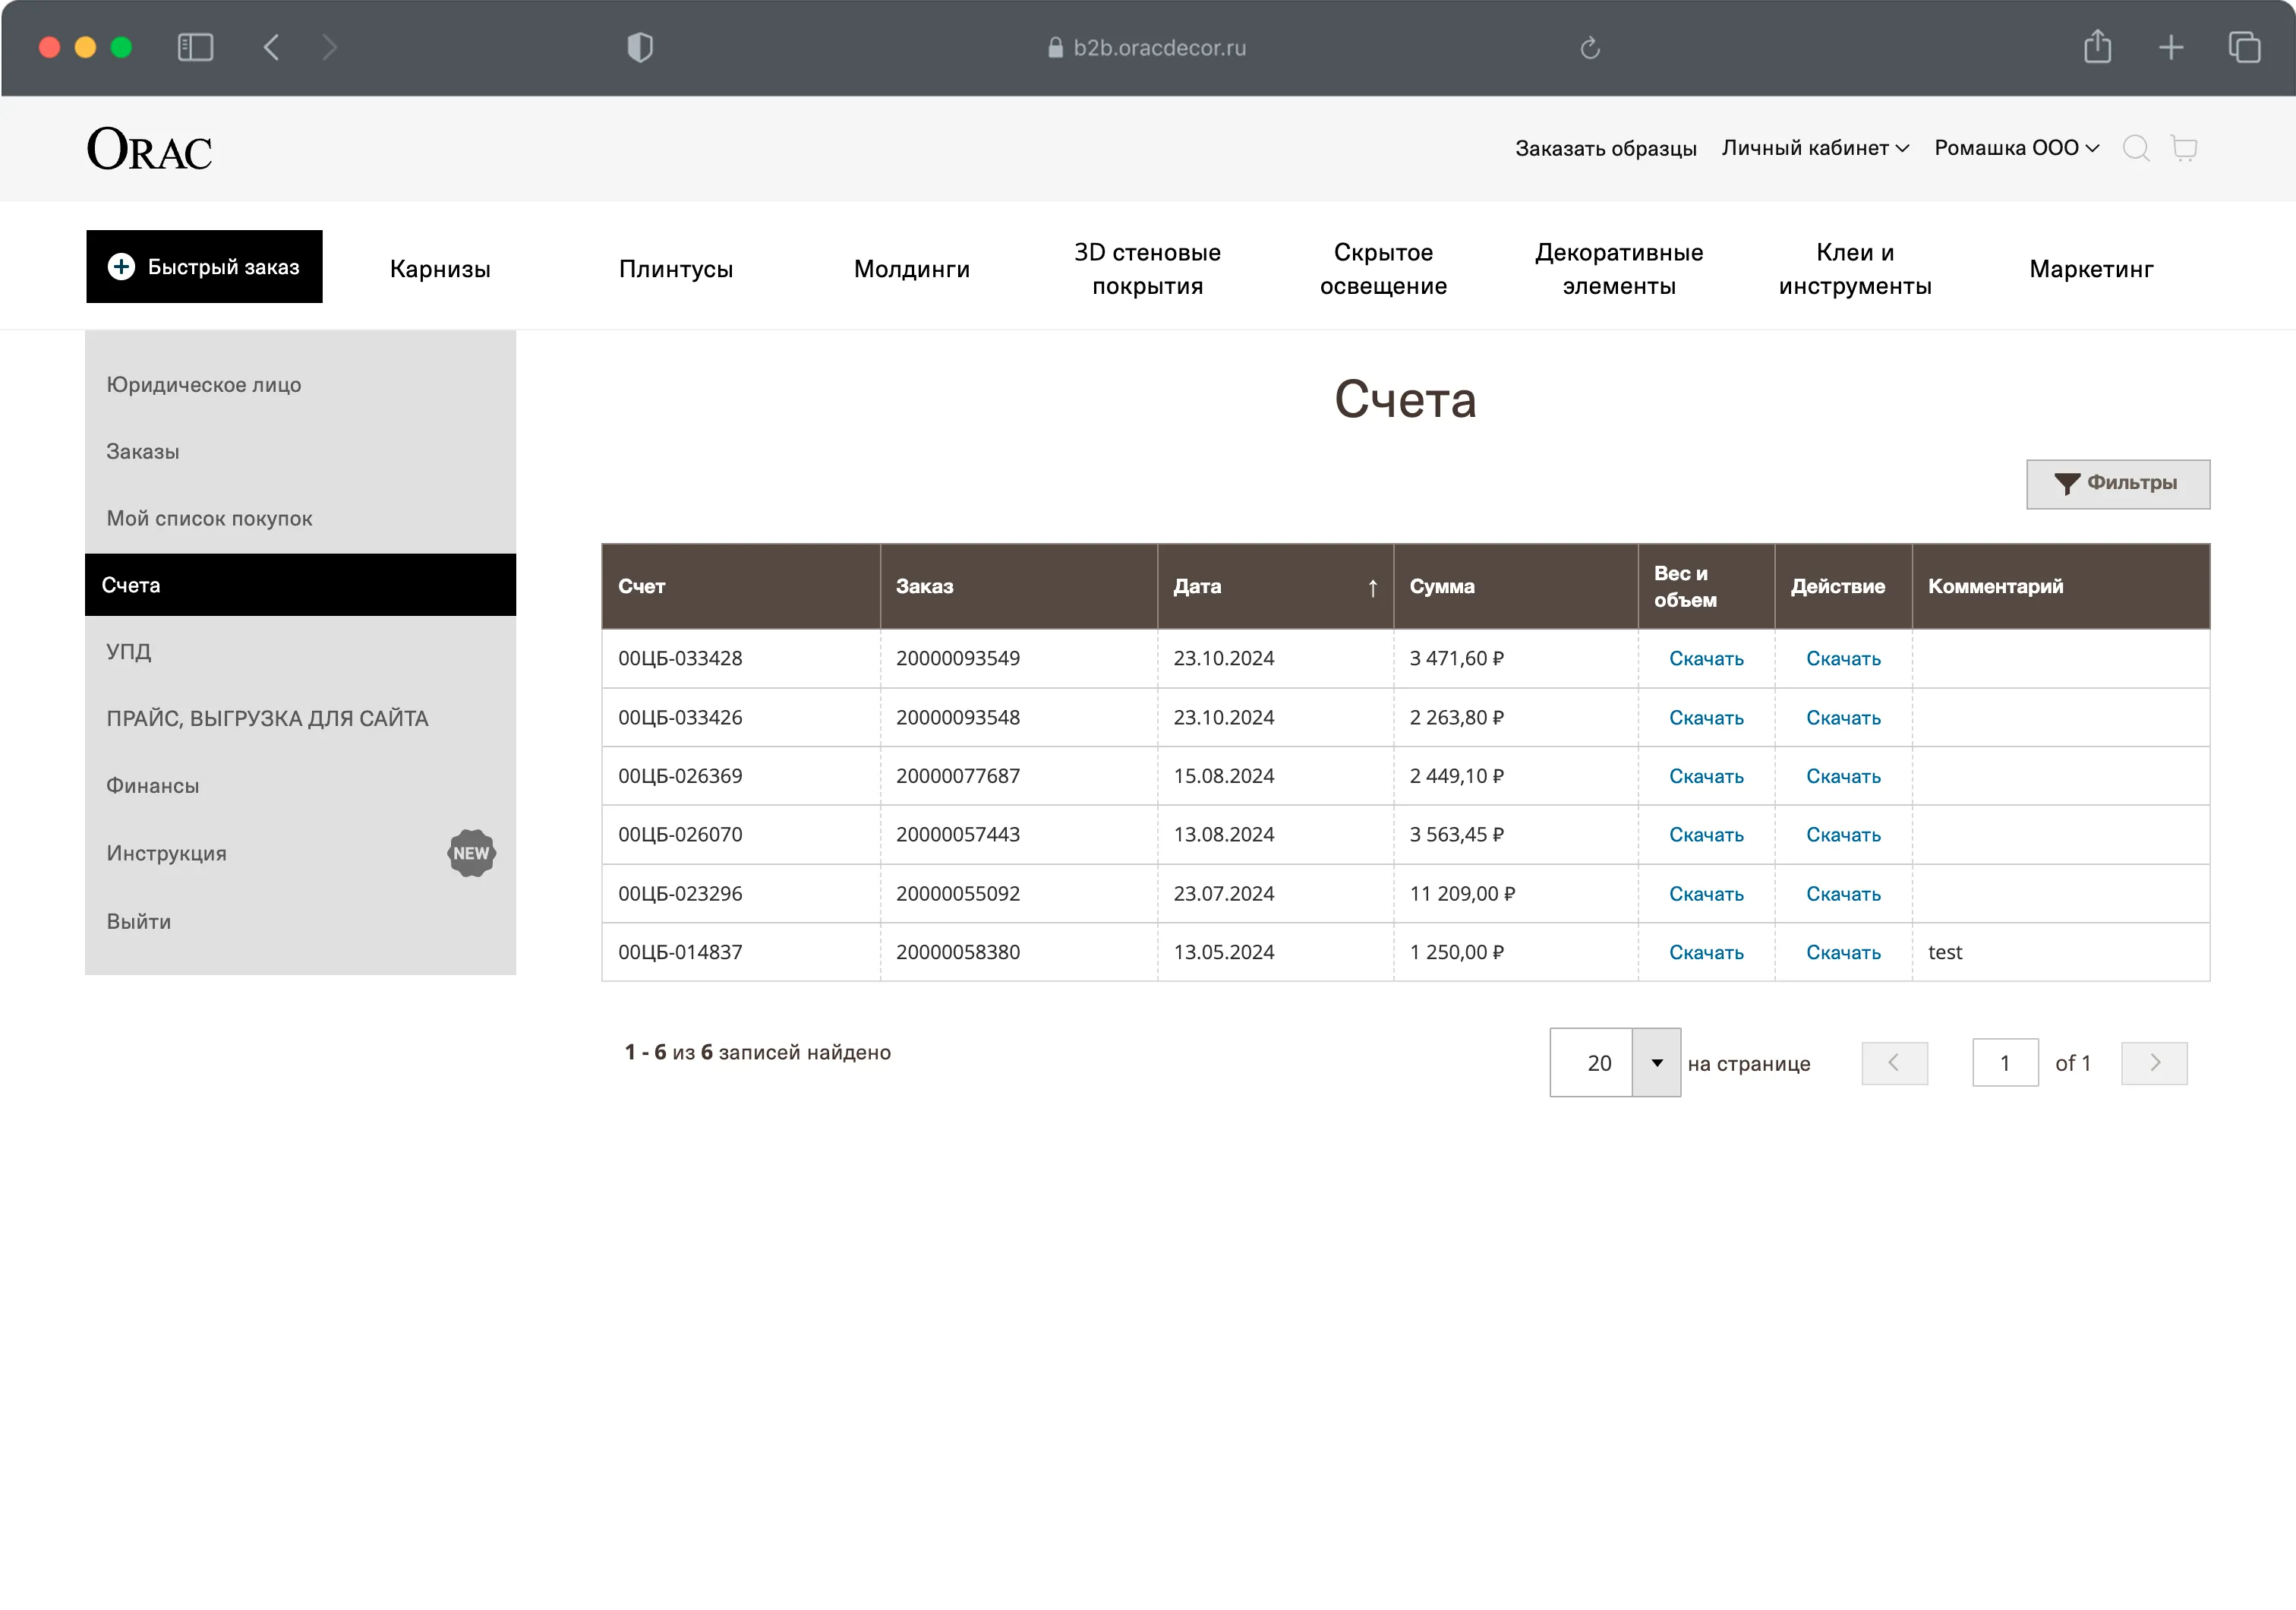Click the Safari sidebar toggle icon
This screenshot has height=1610, width=2296.
(x=195, y=47)
